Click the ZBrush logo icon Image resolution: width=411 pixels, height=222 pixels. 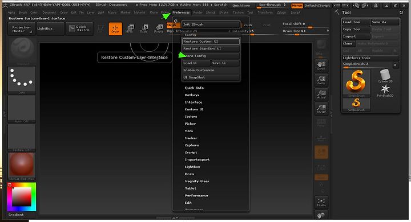click(5, 5)
